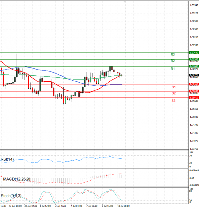This screenshot has width=199, height=209.
Task: Click the Stoch(9,6,3) indicator label
Action: (11, 196)
